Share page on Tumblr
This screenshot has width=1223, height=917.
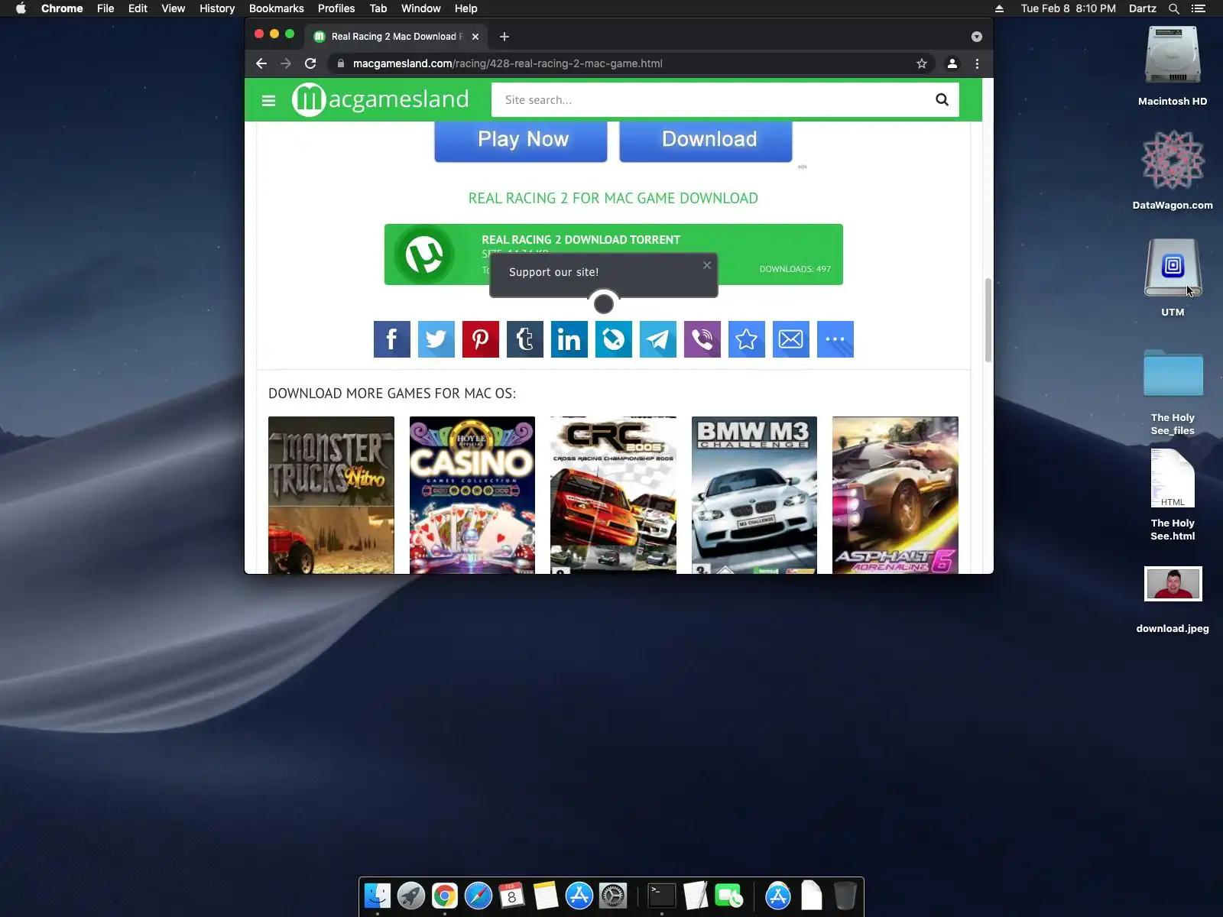pyautogui.click(x=525, y=339)
